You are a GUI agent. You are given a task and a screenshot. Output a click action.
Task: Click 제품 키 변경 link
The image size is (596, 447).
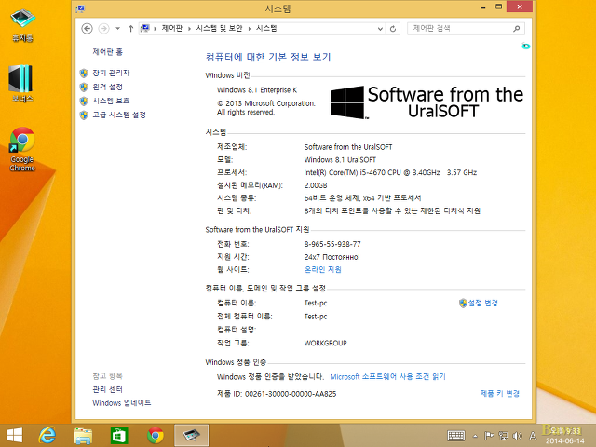[499, 393]
